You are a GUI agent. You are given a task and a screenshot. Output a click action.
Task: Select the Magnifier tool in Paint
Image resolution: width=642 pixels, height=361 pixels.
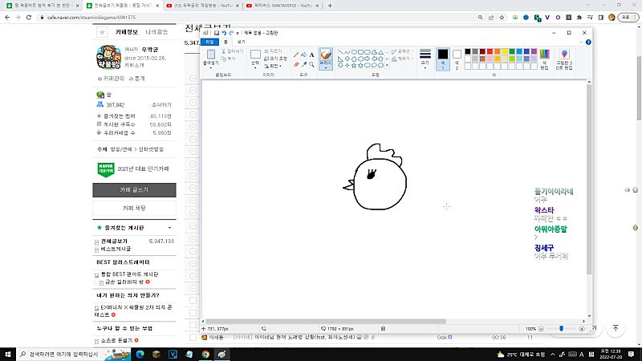coord(311,64)
